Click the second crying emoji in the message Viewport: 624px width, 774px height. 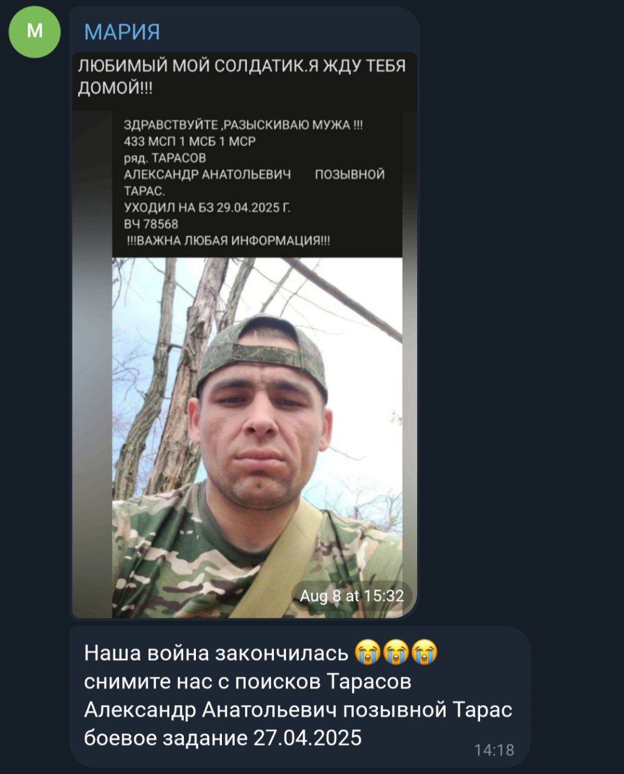(396, 652)
